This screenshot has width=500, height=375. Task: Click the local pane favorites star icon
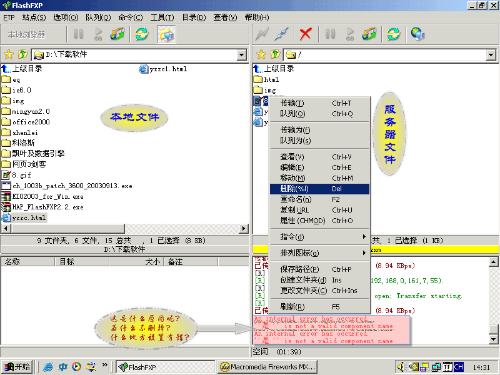click(9, 54)
